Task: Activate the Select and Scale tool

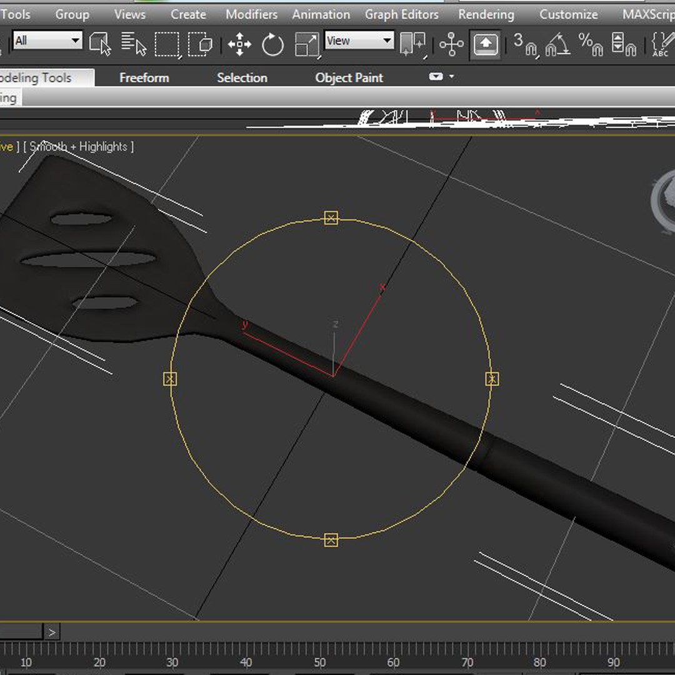Action: point(306,44)
